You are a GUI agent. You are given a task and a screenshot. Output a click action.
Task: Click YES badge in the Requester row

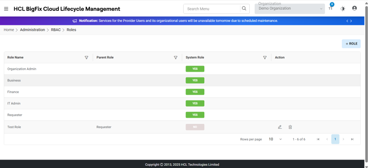(x=195, y=115)
